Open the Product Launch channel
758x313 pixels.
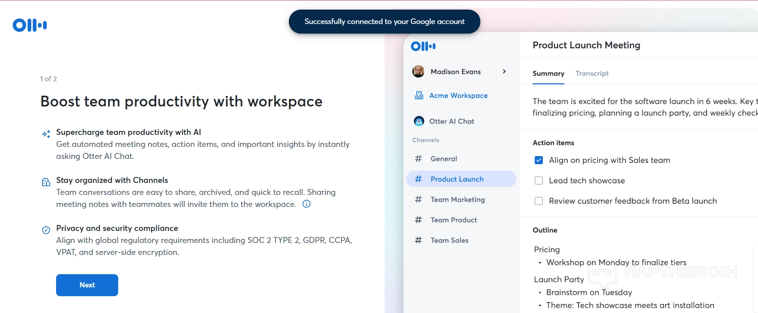tap(457, 179)
